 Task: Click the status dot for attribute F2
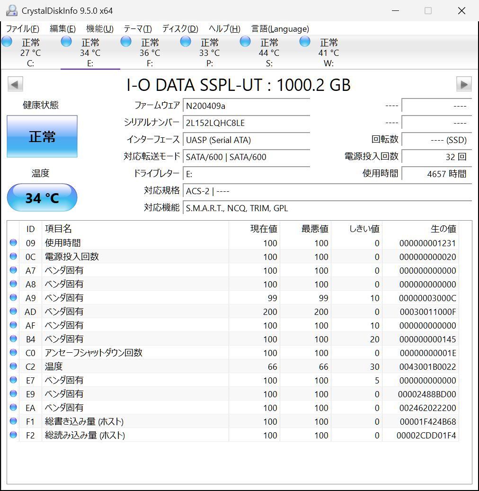coord(13,435)
